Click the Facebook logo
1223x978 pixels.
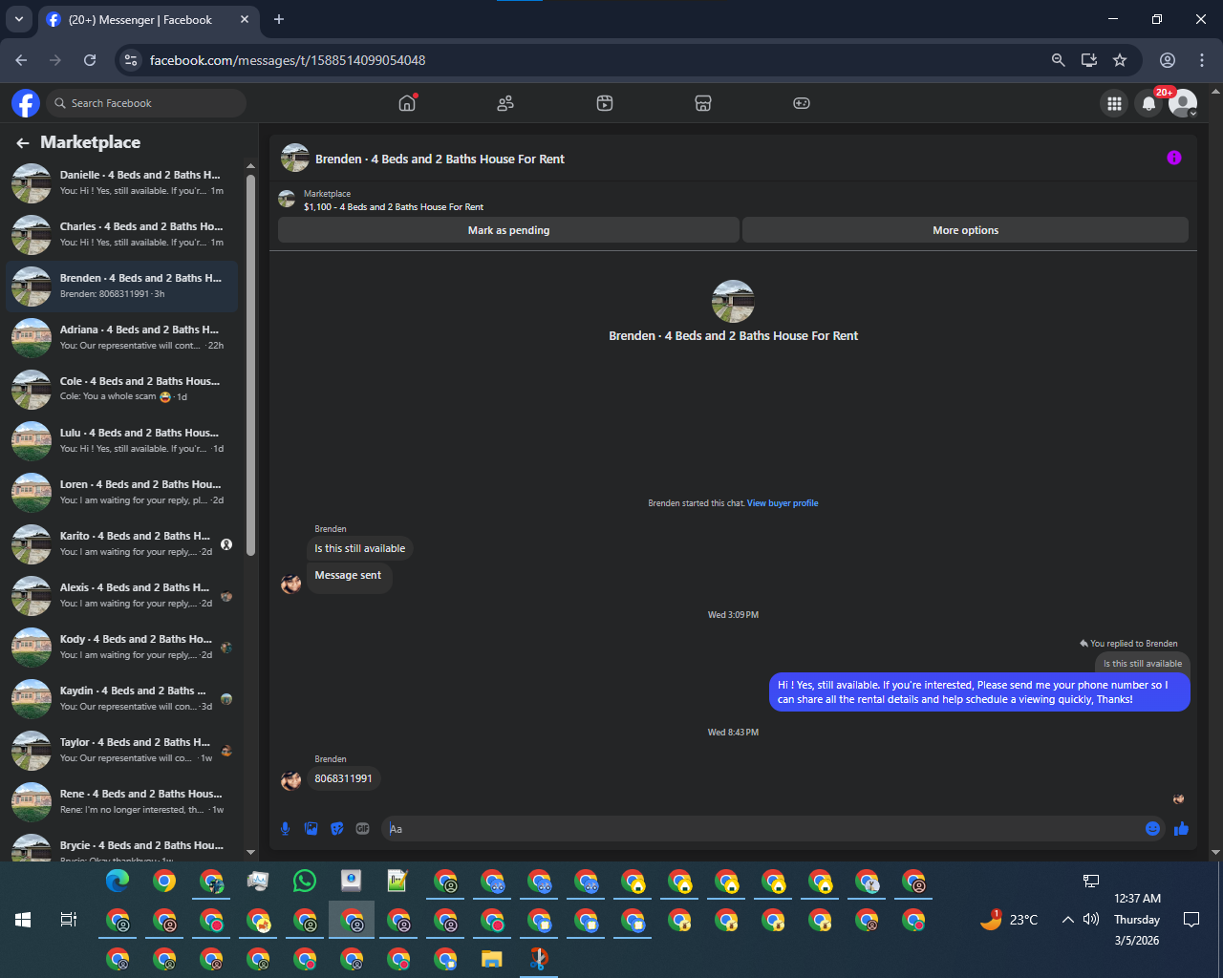click(x=26, y=103)
